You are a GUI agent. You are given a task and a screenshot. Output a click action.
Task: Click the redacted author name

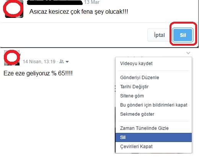tap(55, 2)
